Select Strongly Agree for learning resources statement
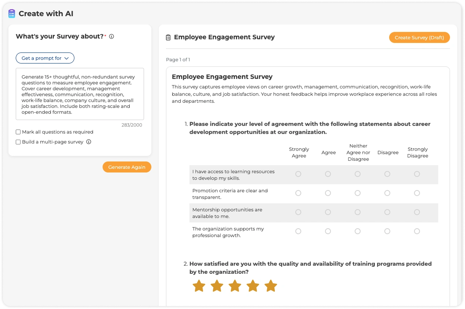465x309 pixels. (298, 174)
